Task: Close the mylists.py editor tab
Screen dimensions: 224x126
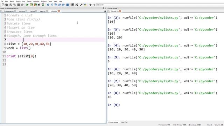Action: coord(59,11)
